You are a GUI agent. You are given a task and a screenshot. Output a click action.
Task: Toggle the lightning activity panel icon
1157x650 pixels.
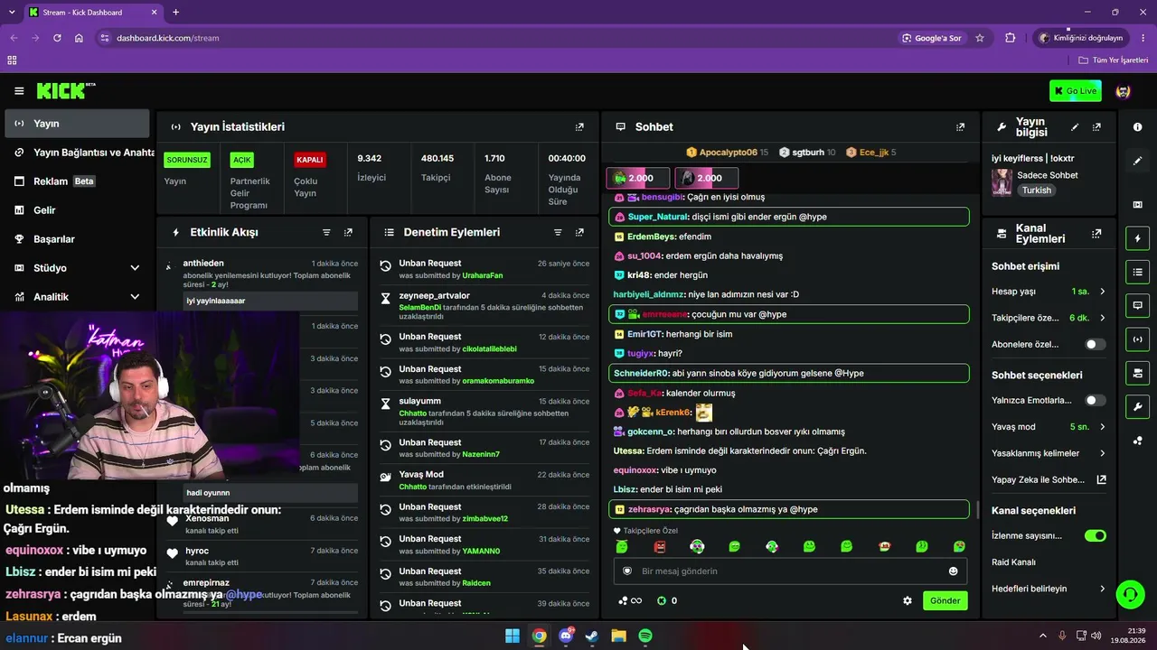pos(1137,239)
